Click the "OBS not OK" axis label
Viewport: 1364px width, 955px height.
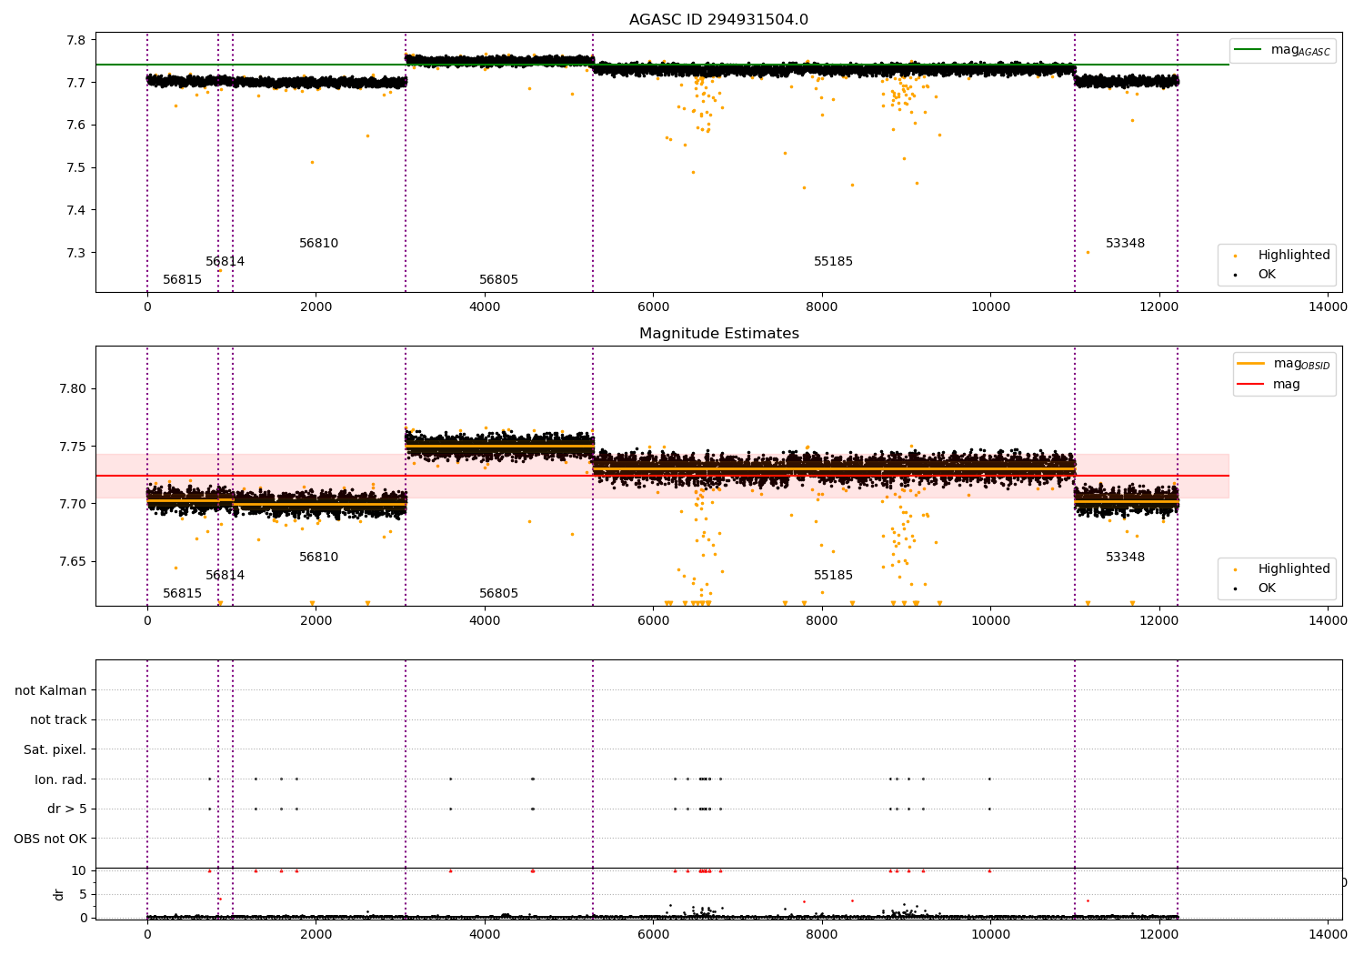click(x=51, y=839)
